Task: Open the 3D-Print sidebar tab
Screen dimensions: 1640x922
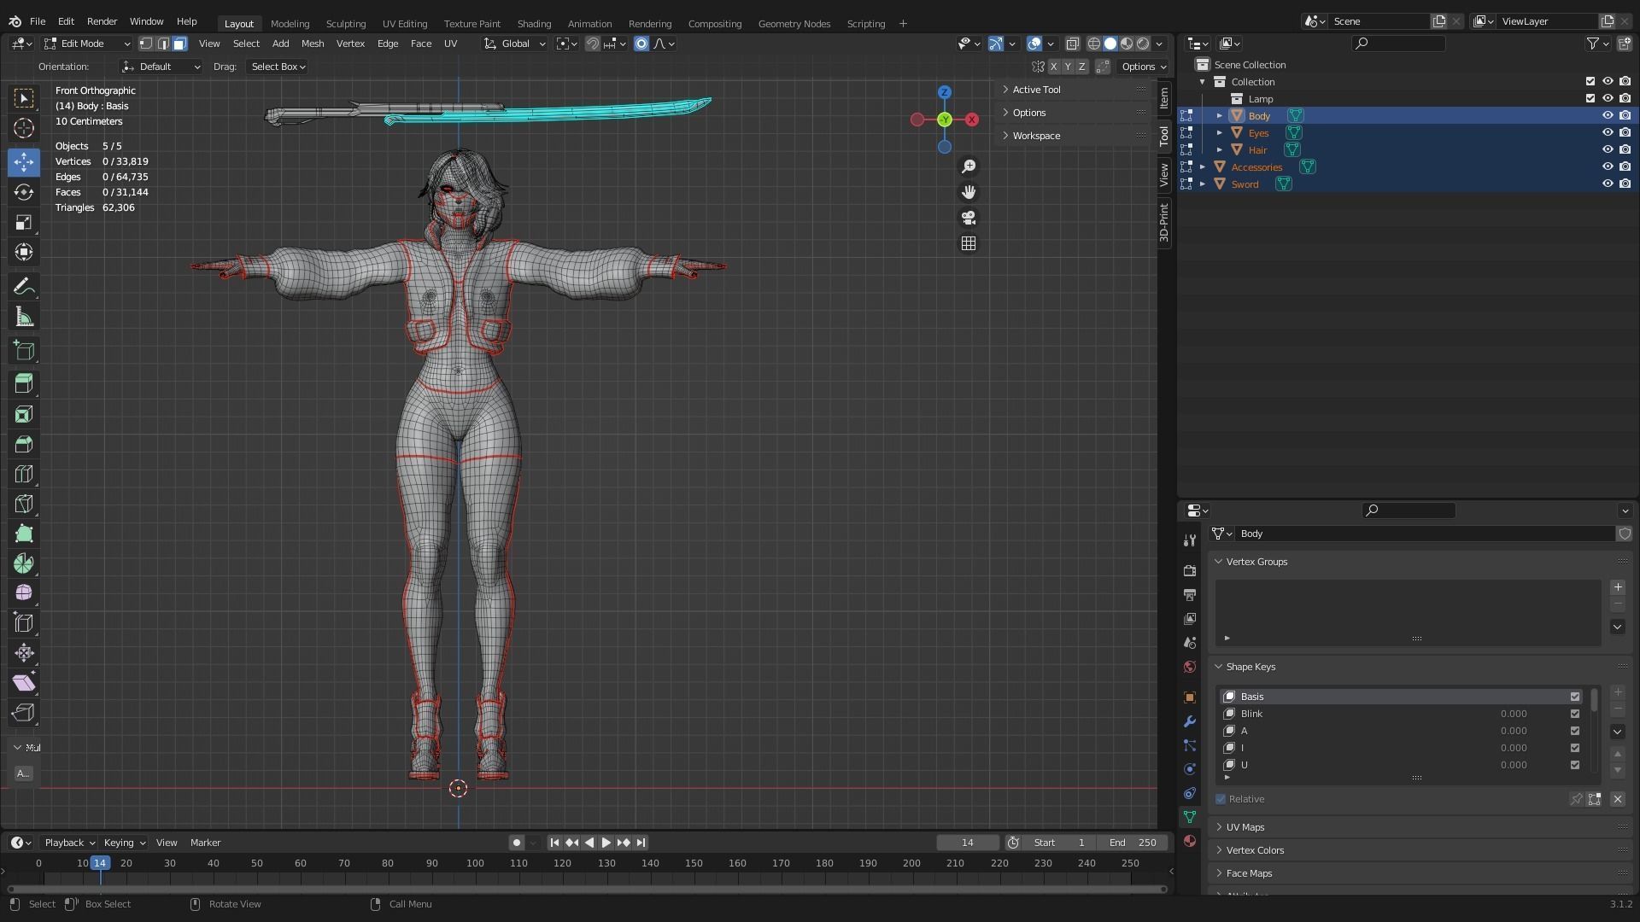Action: tap(1164, 223)
